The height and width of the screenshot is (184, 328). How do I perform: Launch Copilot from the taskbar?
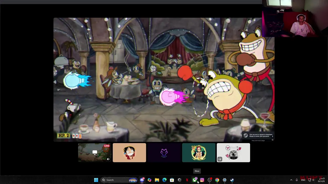tap(149, 180)
